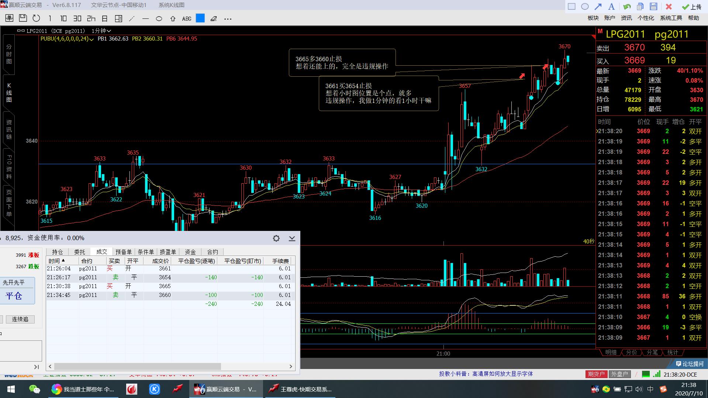Viewport: 708px width, 398px height.
Task: Open the more tools ellipsis menu
Action: pos(228,18)
